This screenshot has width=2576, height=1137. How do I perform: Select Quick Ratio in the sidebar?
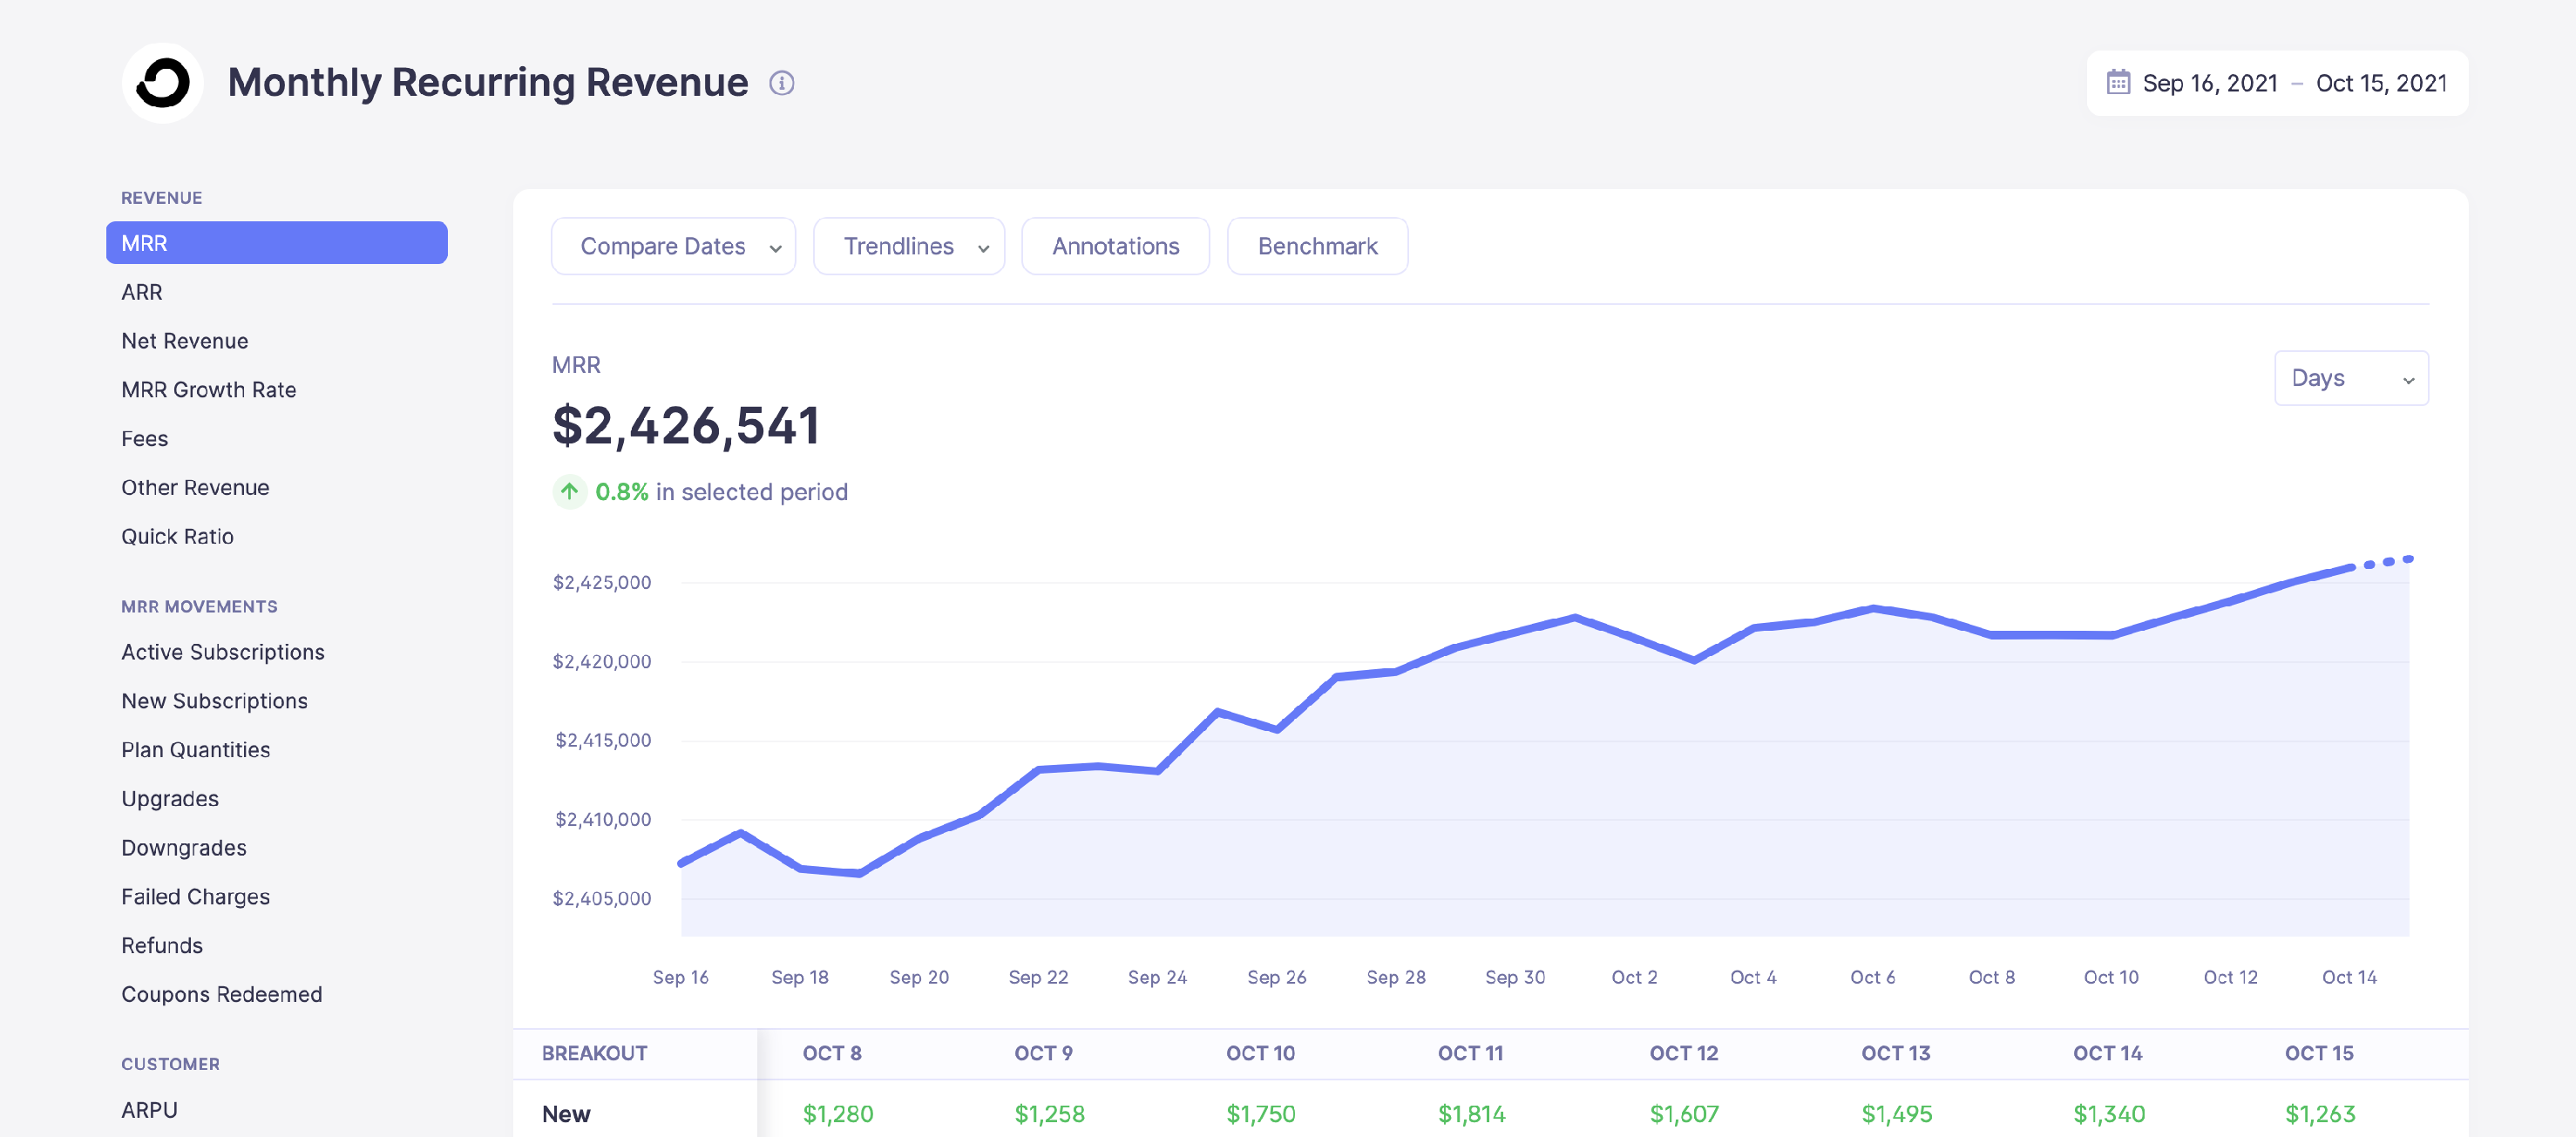[177, 536]
